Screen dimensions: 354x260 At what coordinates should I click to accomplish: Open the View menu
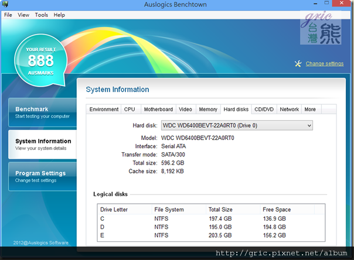click(23, 15)
